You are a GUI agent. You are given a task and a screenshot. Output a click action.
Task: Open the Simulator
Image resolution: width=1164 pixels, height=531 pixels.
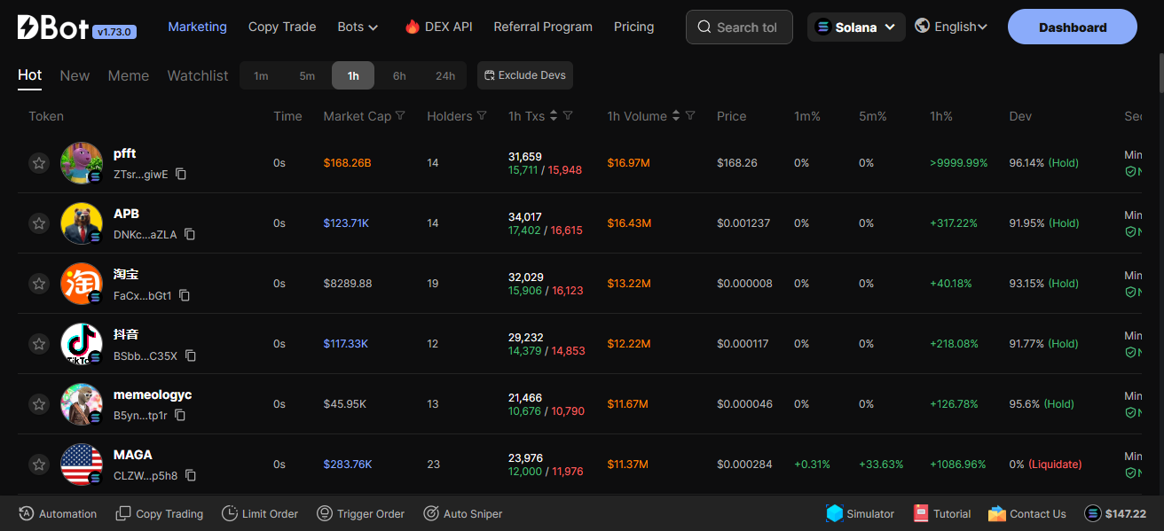tap(860, 513)
